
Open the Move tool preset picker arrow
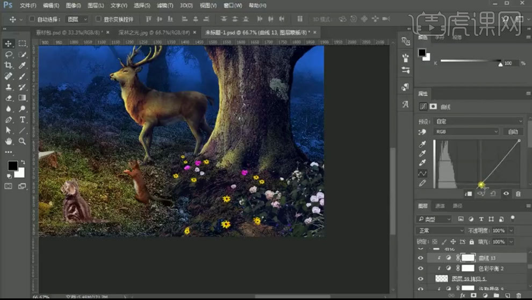pos(21,20)
